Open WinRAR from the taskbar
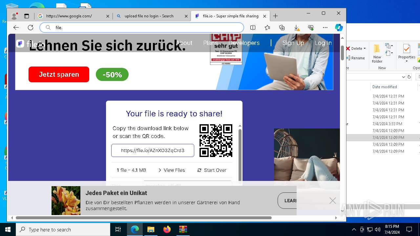This screenshot has width=420, height=236. click(x=183, y=229)
